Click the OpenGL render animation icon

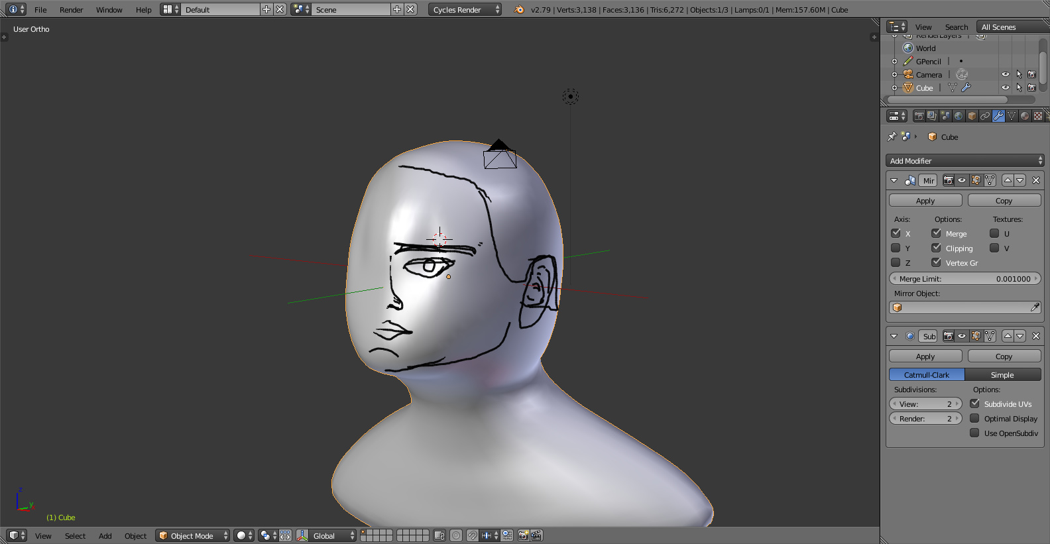[x=537, y=535]
